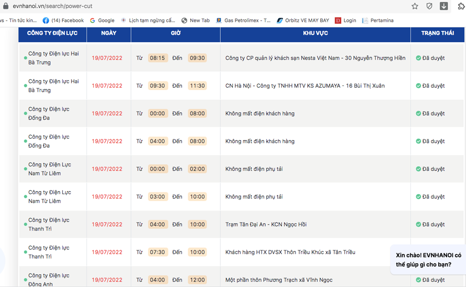This screenshot has width=466, height=287.
Task: Click Trạm Tân Đại An - KCN Ngọc Hồi
Action: pos(266,225)
